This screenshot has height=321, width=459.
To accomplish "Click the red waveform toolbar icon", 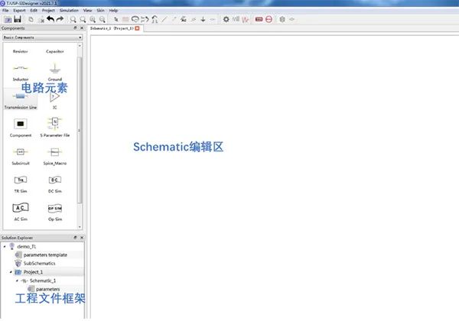I will [x=246, y=20].
